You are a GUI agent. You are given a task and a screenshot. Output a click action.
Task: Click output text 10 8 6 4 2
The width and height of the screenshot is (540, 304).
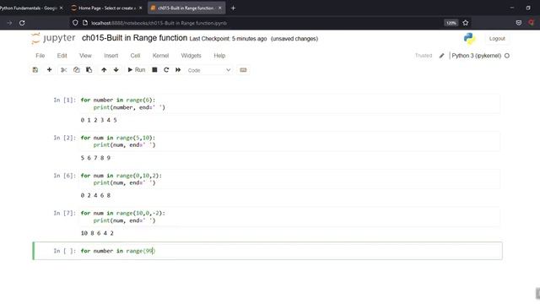[x=97, y=233]
